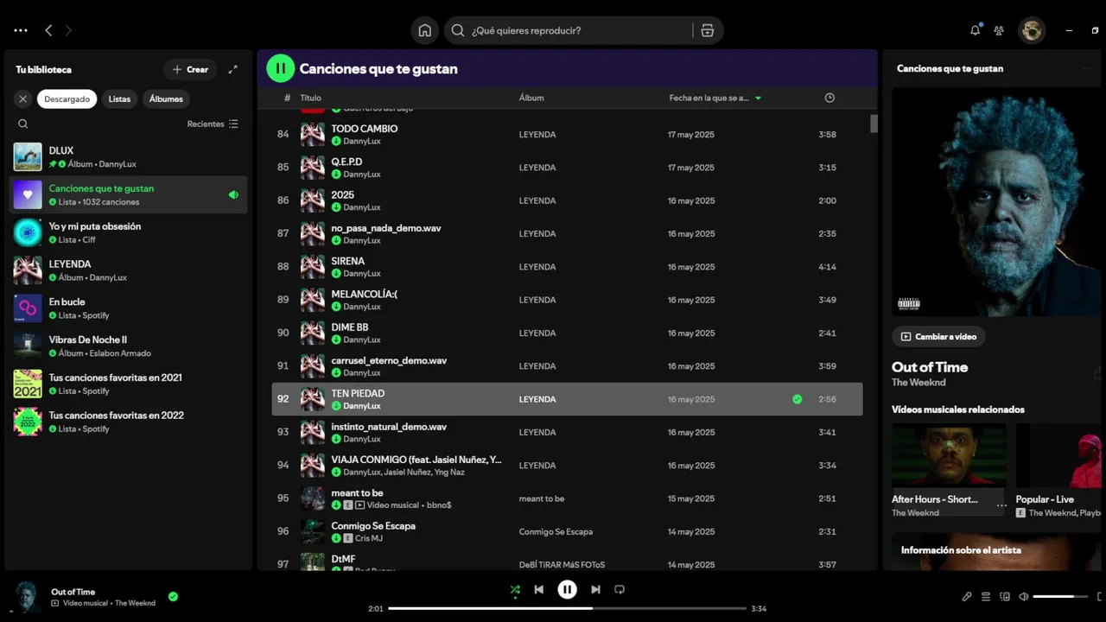The image size is (1106, 622).
Task: Sort by Título column header
Action: pyautogui.click(x=310, y=98)
